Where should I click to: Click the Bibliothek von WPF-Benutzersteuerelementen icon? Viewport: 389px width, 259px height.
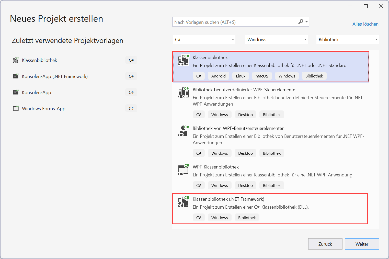pos(183,131)
